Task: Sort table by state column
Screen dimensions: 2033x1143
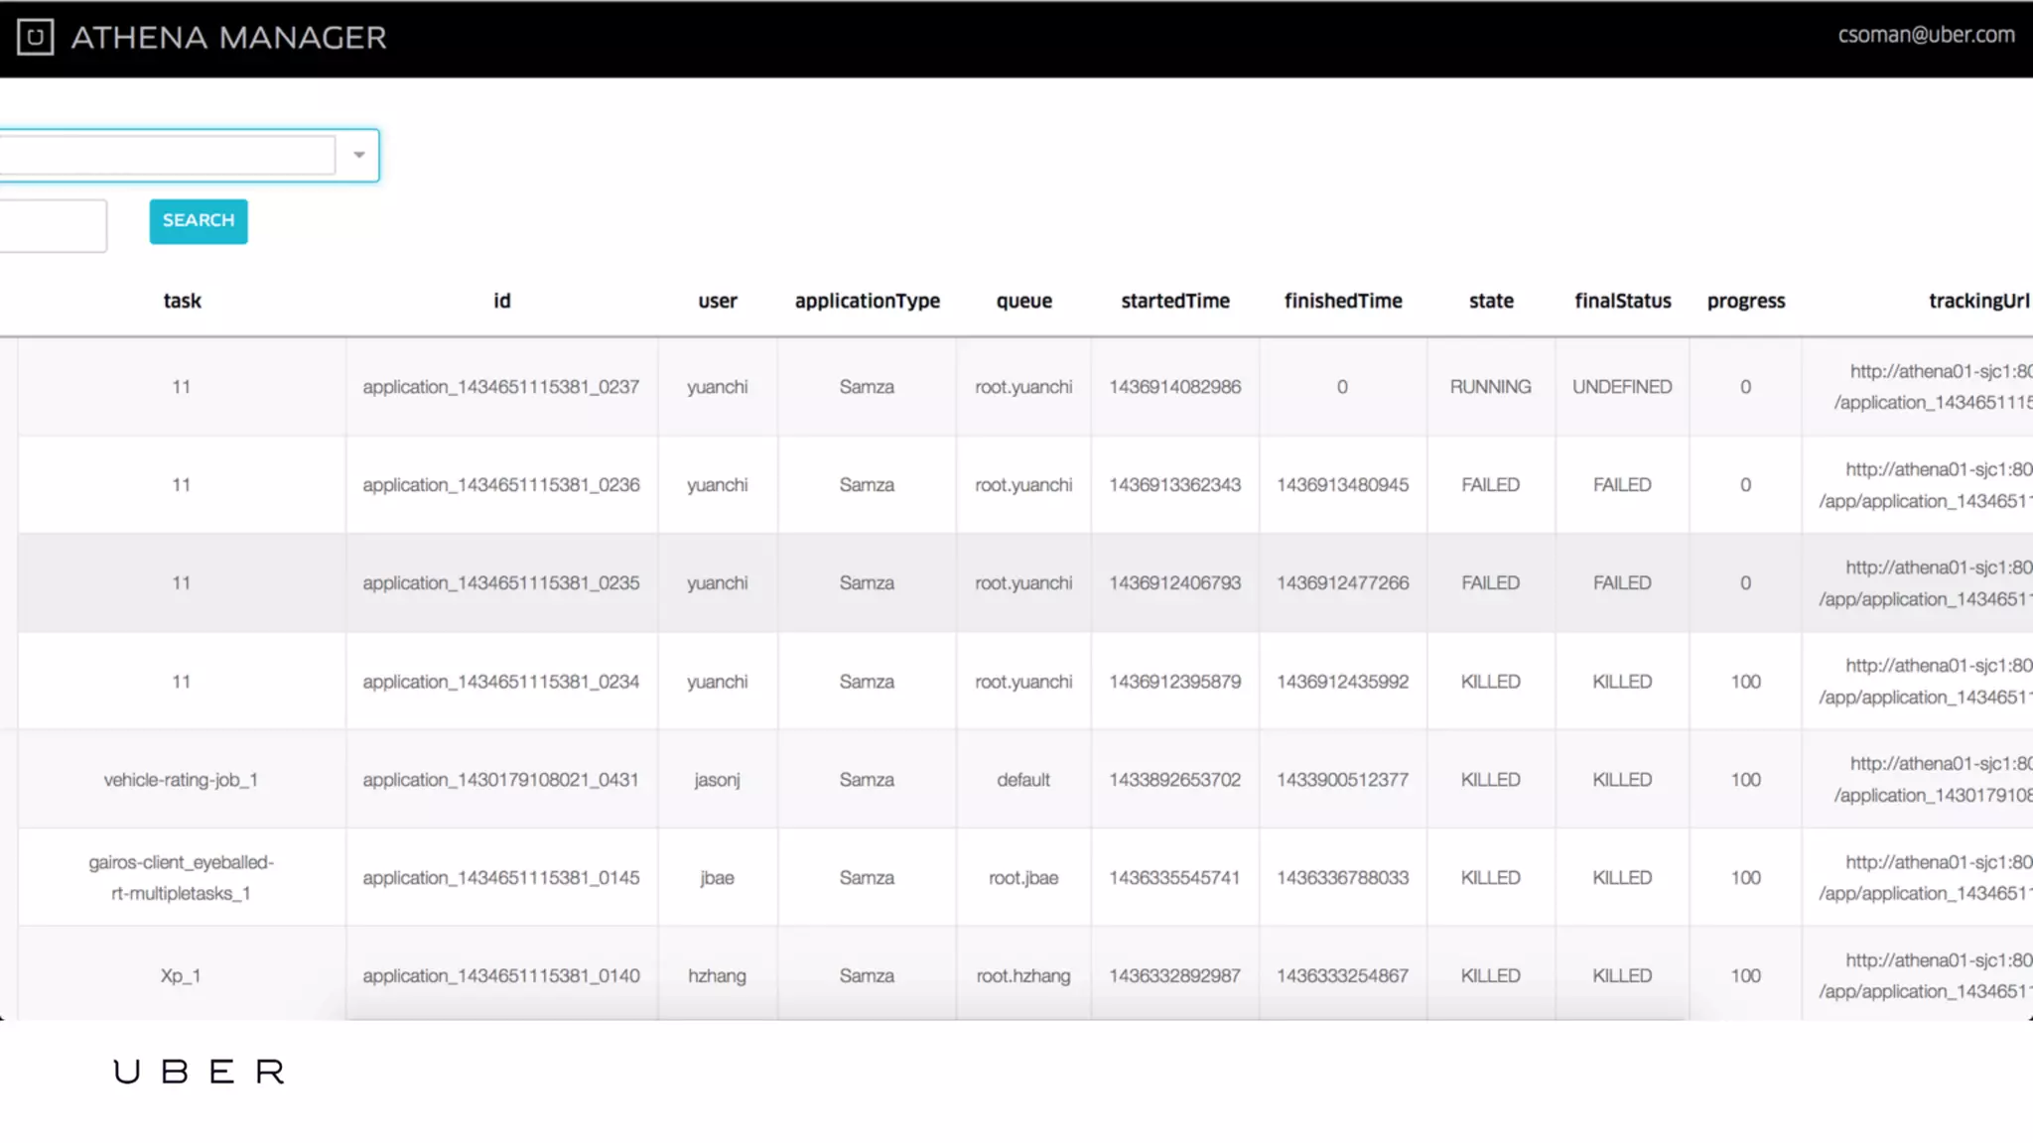Action: [x=1490, y=301]
